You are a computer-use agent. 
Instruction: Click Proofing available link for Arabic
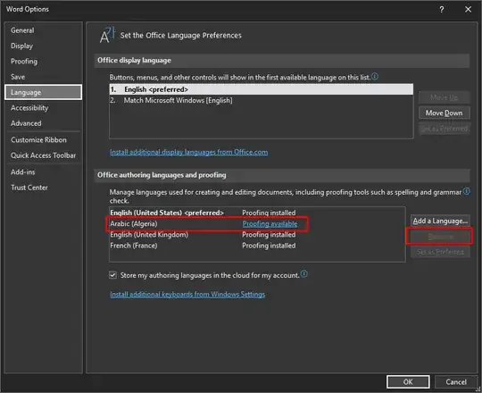[270, 223]
